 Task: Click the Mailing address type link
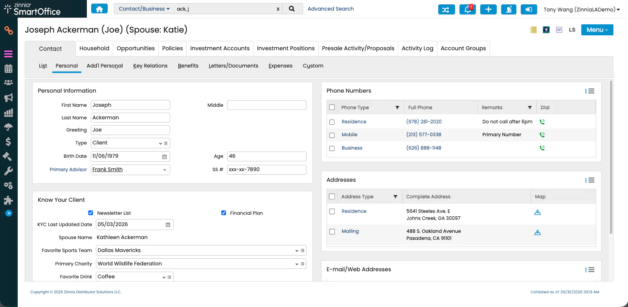[x=350, y=231]
